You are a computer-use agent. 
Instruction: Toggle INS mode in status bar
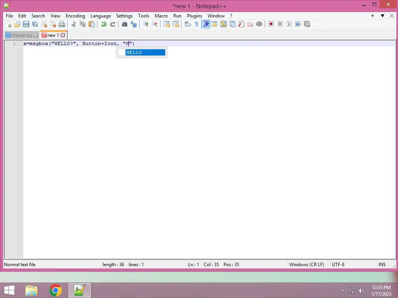tap(382, 265)
